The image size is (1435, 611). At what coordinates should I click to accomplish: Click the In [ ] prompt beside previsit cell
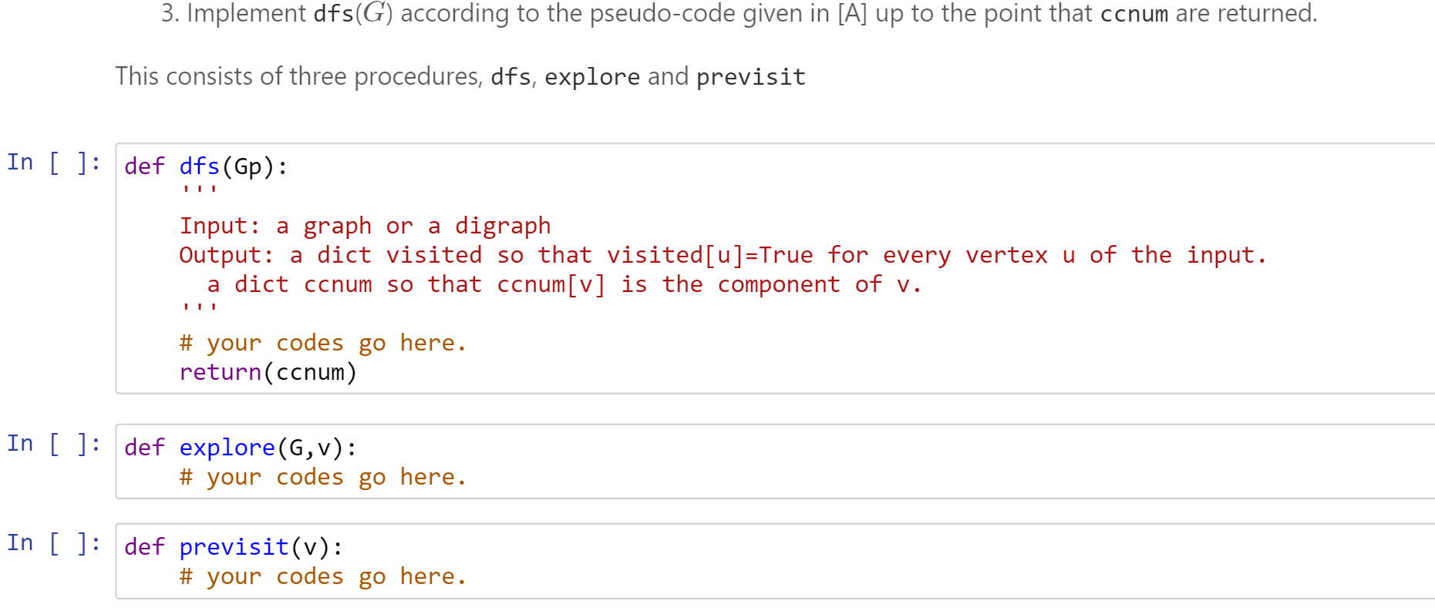tap(54, 543)
